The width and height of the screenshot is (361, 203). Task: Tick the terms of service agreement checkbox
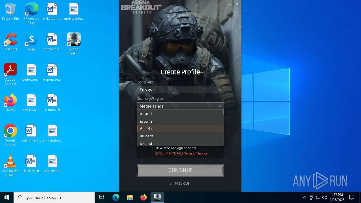coord(150,148)
